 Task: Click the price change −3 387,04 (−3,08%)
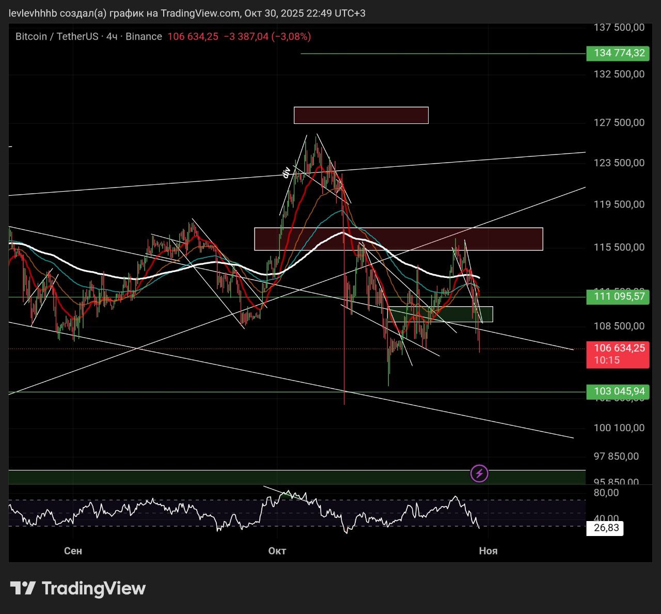tap(267, 37)
